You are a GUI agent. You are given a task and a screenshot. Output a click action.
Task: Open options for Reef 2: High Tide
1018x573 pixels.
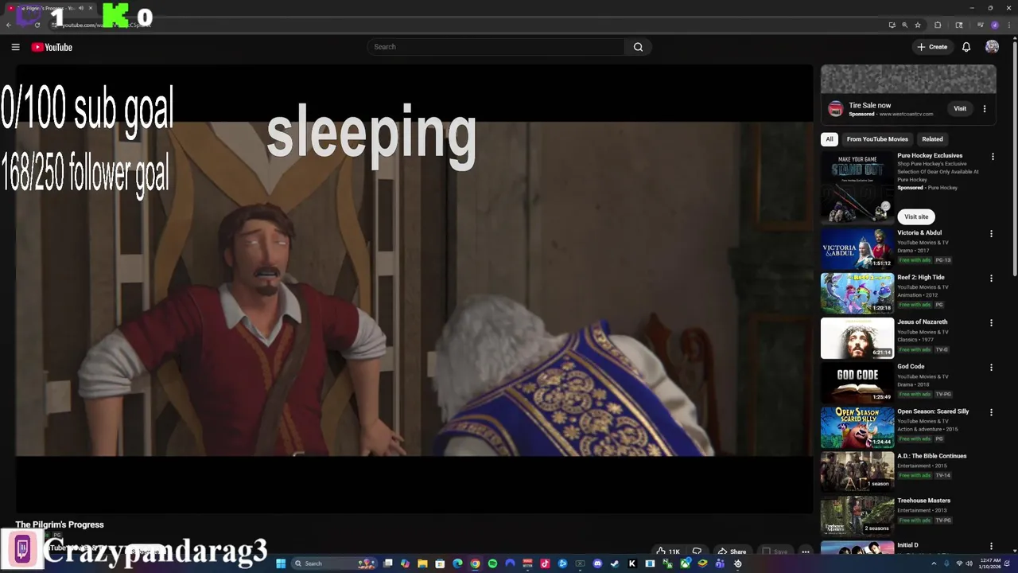[991, 279]
